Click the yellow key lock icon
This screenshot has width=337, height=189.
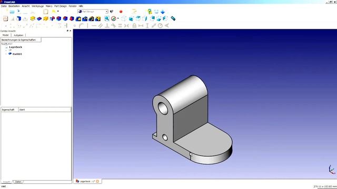tap(150, 12)
